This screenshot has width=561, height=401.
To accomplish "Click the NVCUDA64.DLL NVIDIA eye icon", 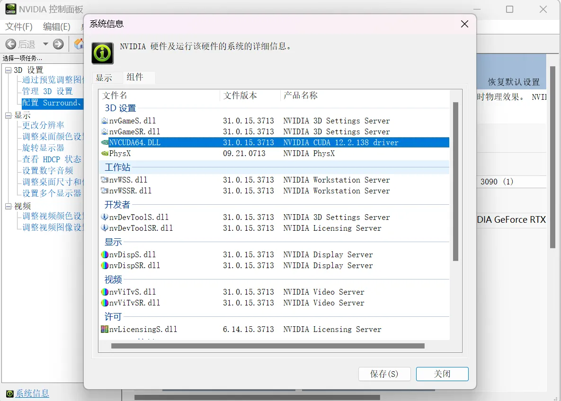I will (105, 142).
